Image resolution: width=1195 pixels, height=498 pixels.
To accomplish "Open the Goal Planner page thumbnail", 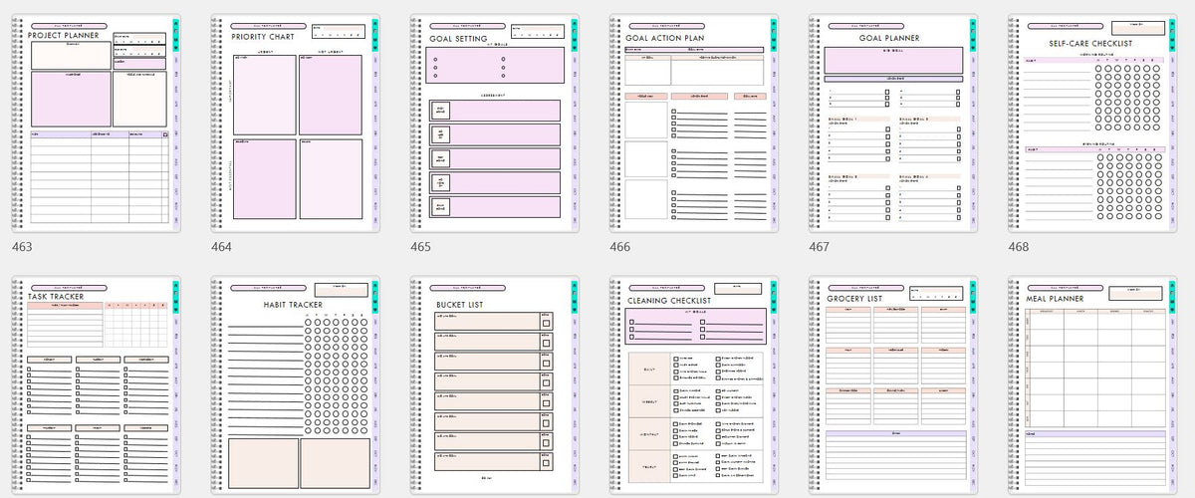I will tap(893, 124).
